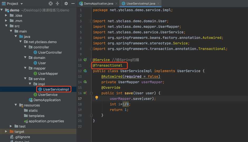Select the .gitignore file
Image resolution: width=248 pixels, height=142 pixels.
[x=22, y=137]
